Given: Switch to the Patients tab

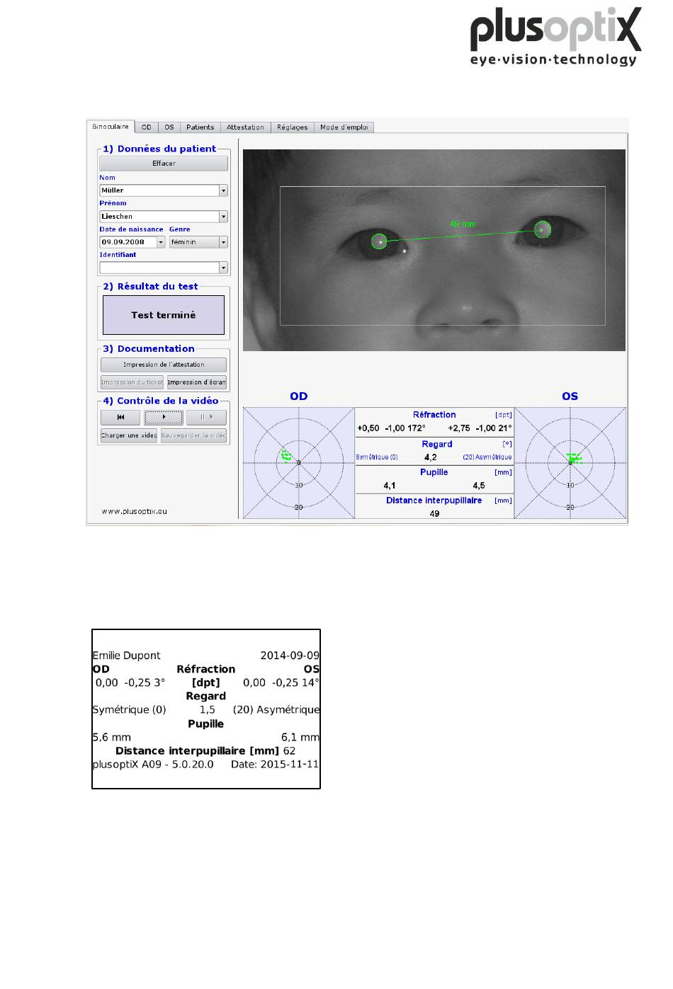Looking at the screenshot, I should point(200,127).
